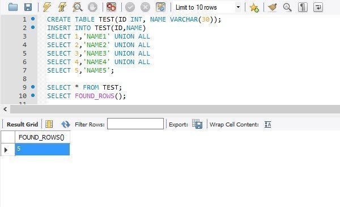Open find panel magnifier icon
The height and width of the screenshot is (207, 340).
click(x=287, y=7)
